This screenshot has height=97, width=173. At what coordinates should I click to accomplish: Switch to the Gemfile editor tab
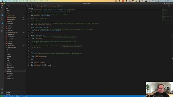[30, 6]
